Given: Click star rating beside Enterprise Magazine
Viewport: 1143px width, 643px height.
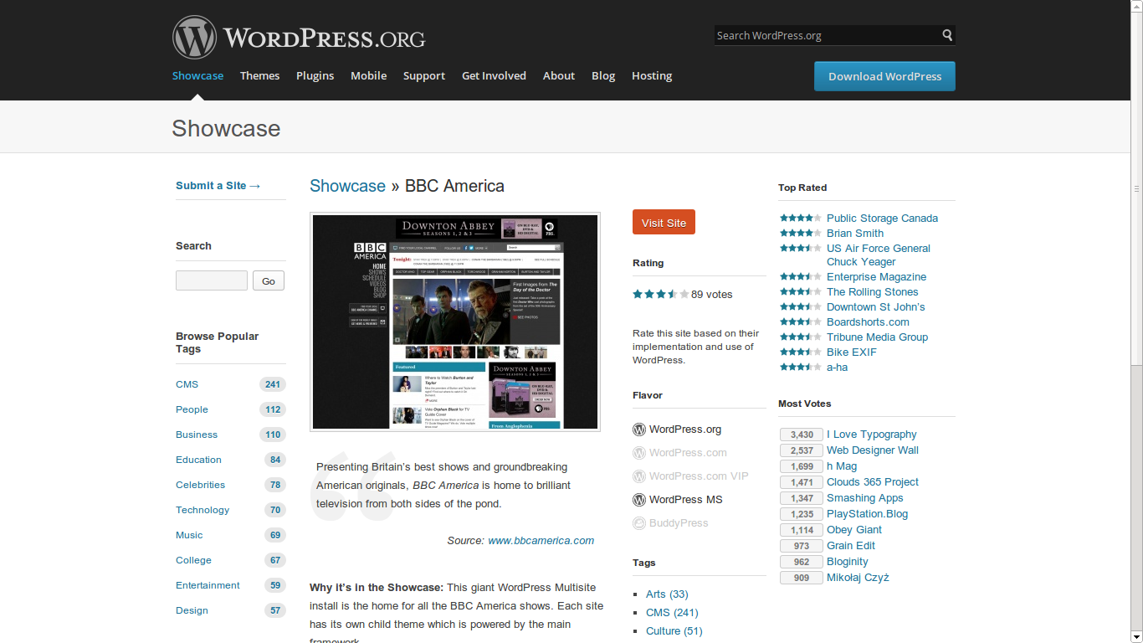Looking at the screenshot, I should click(801, 276).
